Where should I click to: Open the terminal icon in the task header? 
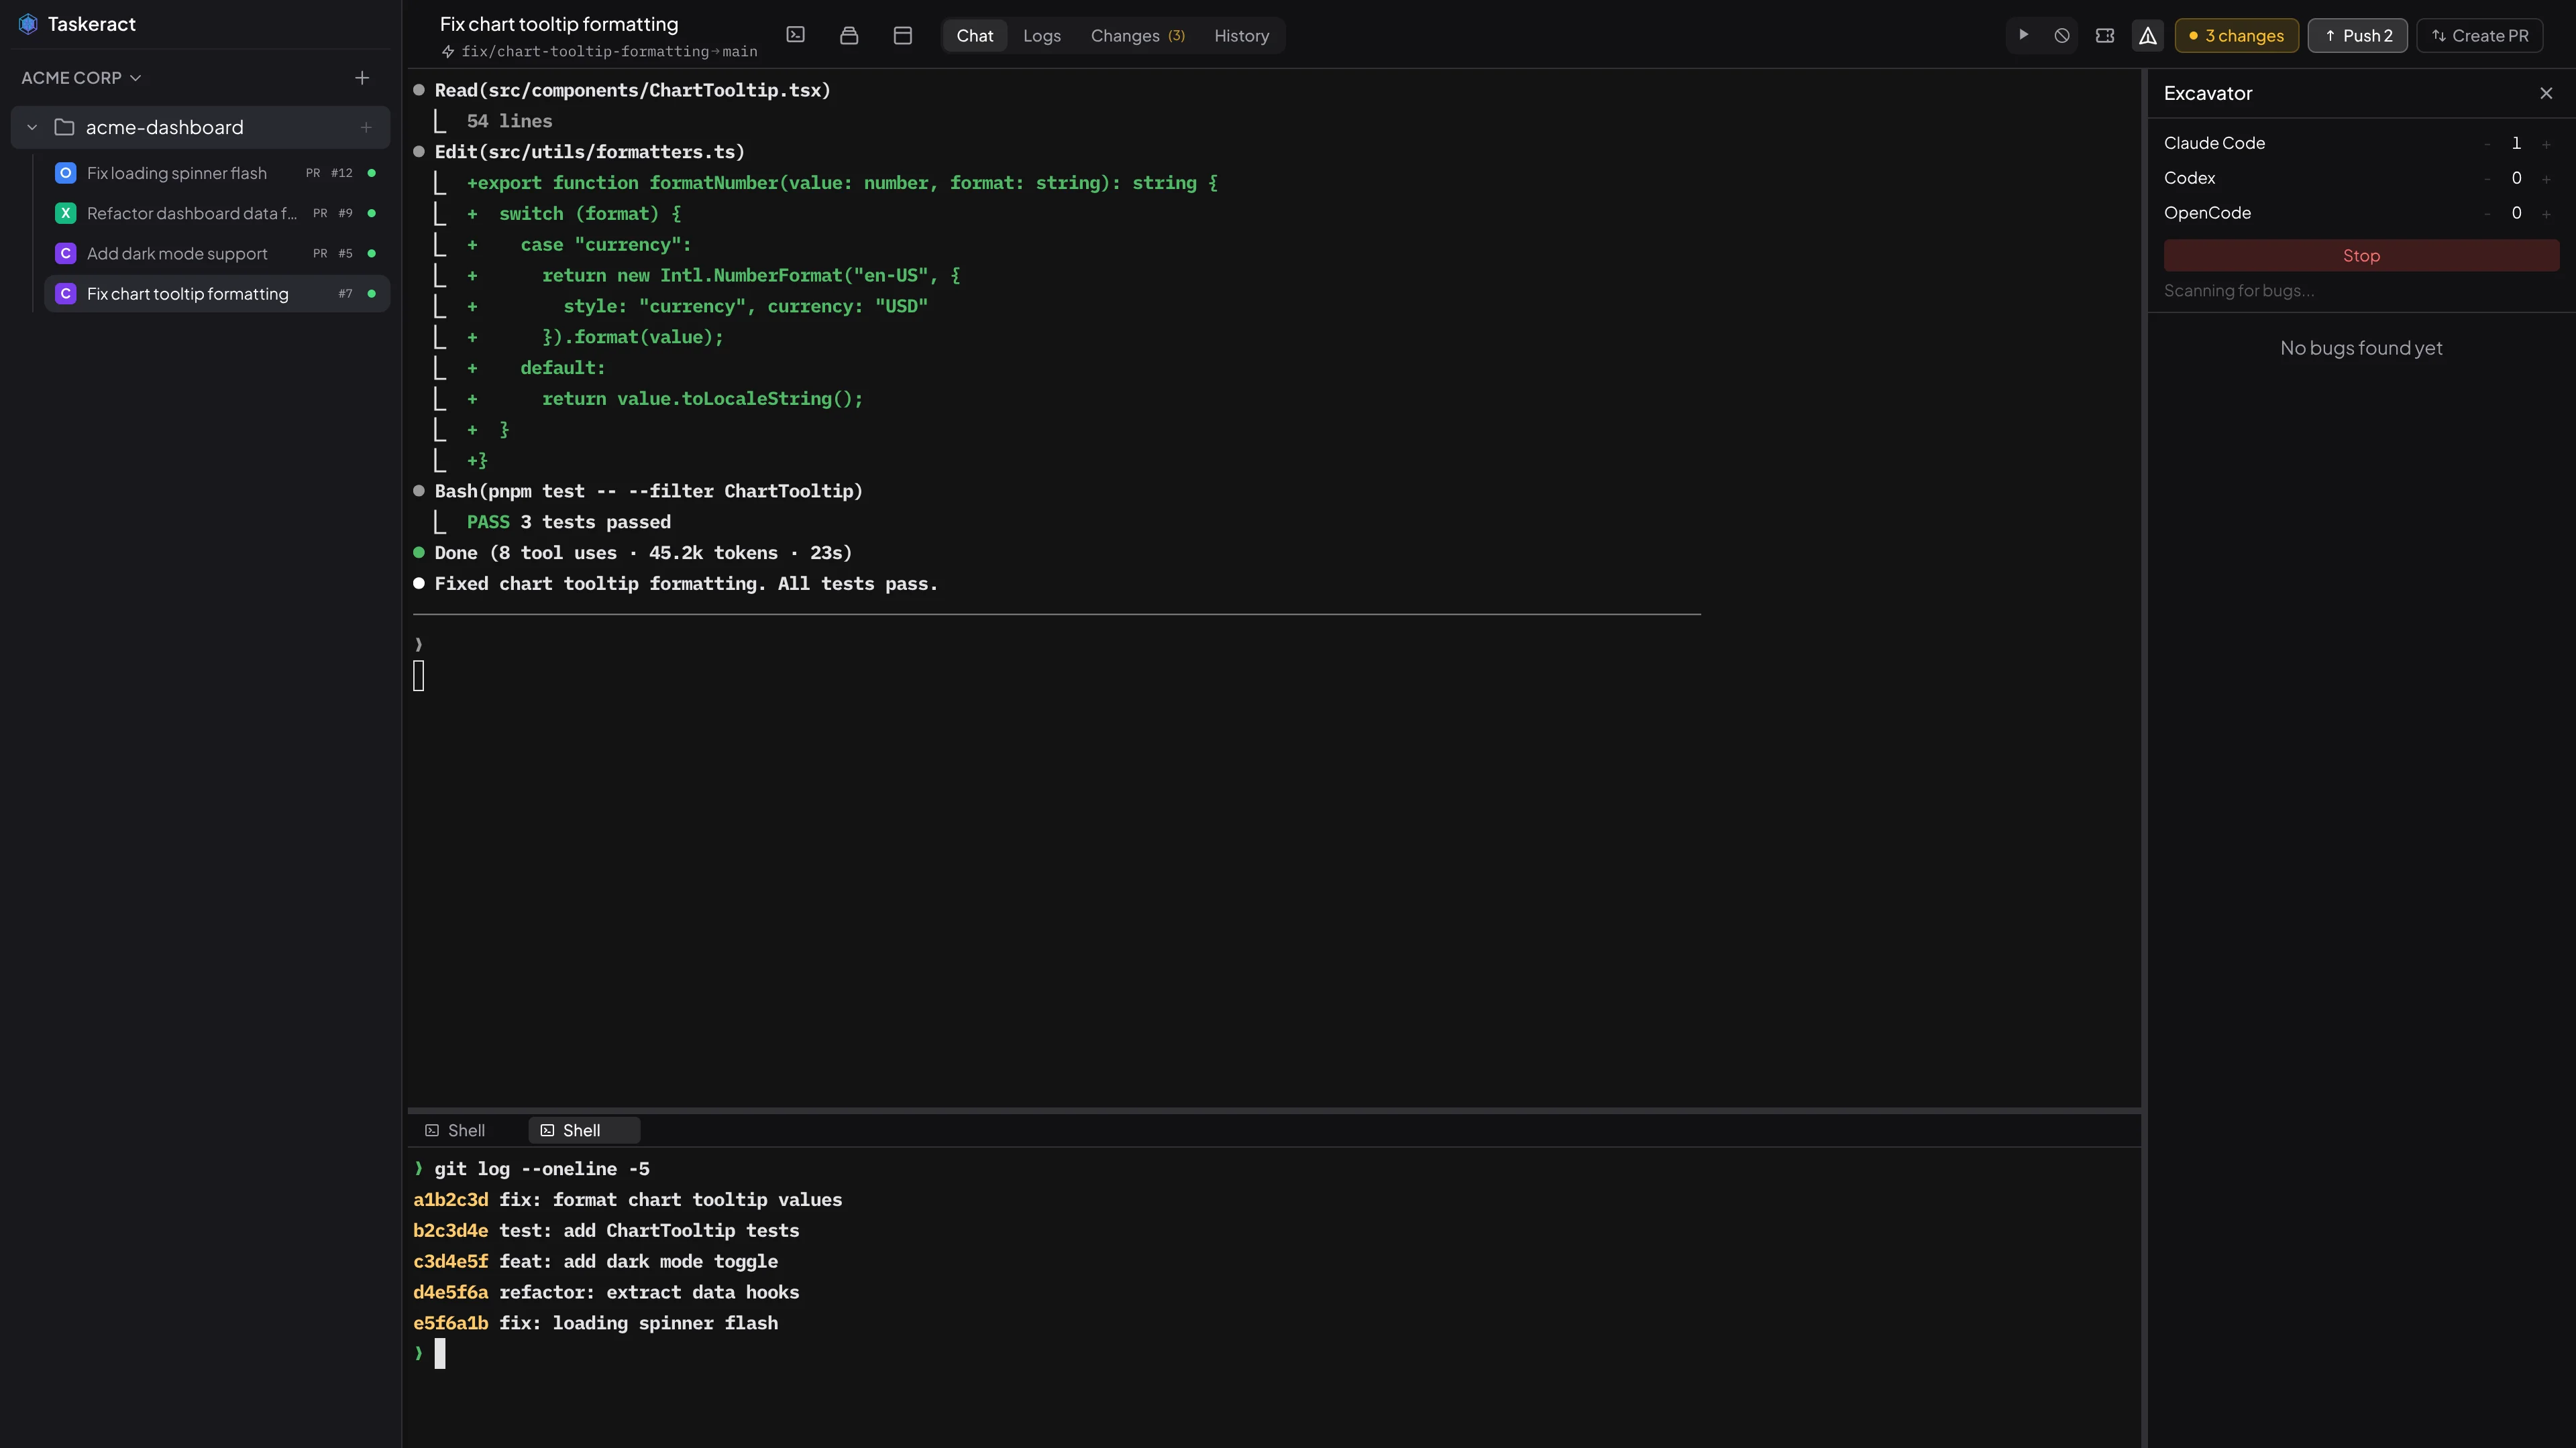click(796, 35)
